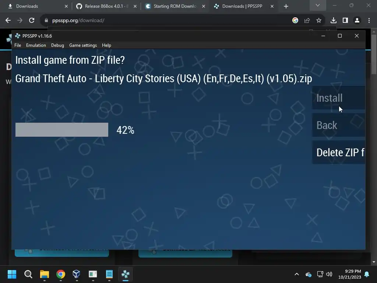Click the PPSSPP taskbar icon

pyautogui.click(x=126, y=274)
